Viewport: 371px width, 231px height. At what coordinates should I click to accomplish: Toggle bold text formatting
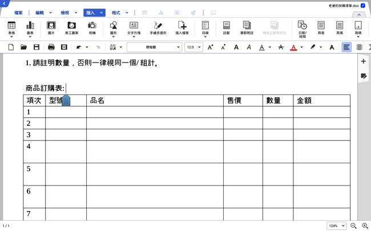236,47
